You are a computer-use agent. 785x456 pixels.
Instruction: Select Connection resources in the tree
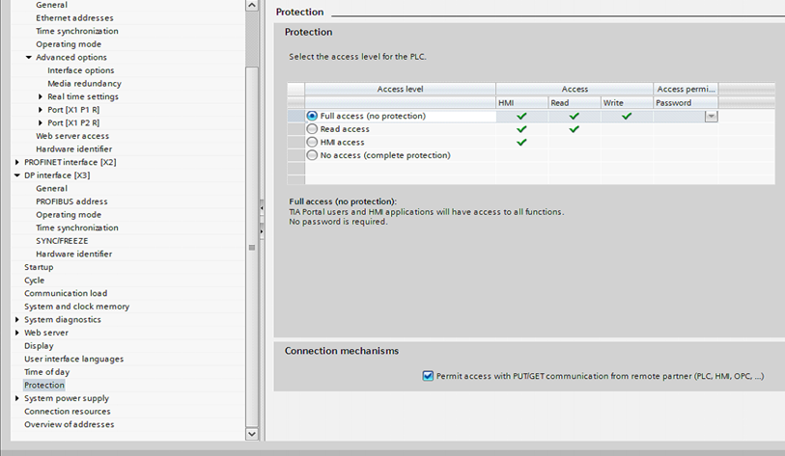(67, 412)
